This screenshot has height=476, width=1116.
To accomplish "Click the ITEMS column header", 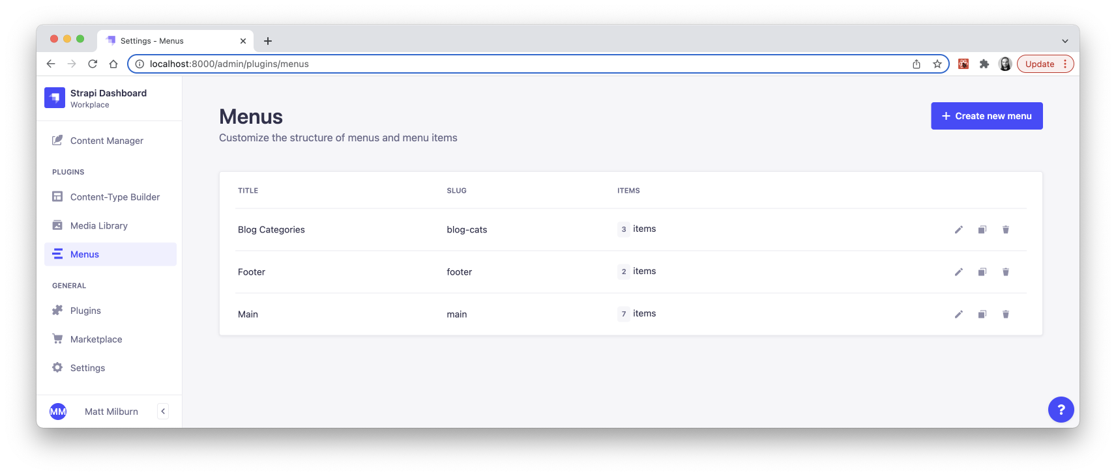I will coord(628,191).
